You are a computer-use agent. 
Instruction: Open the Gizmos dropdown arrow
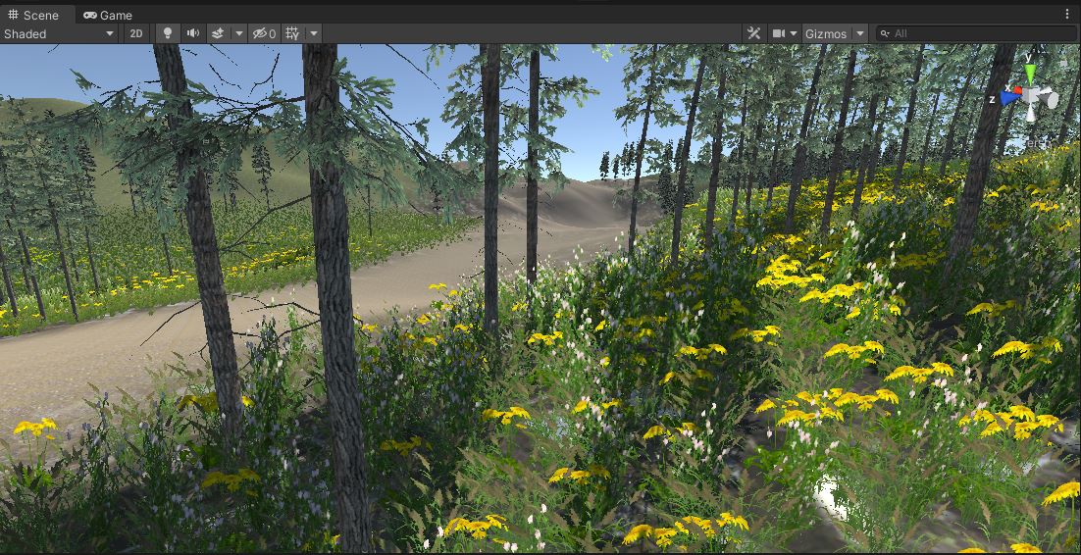tap(859, 33)
